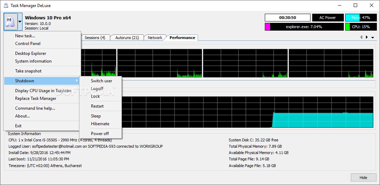Select the Performance tab
Viewport: 380px width, 185px height.
tap(182, 38)
